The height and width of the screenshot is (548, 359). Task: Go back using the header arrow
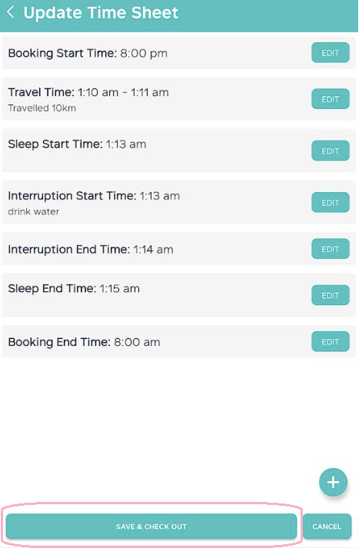pyautogui.click(x=11, y=12)
